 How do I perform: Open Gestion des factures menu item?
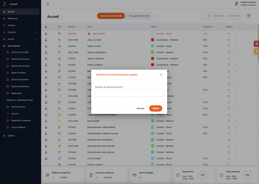click(x=20, y=59)
